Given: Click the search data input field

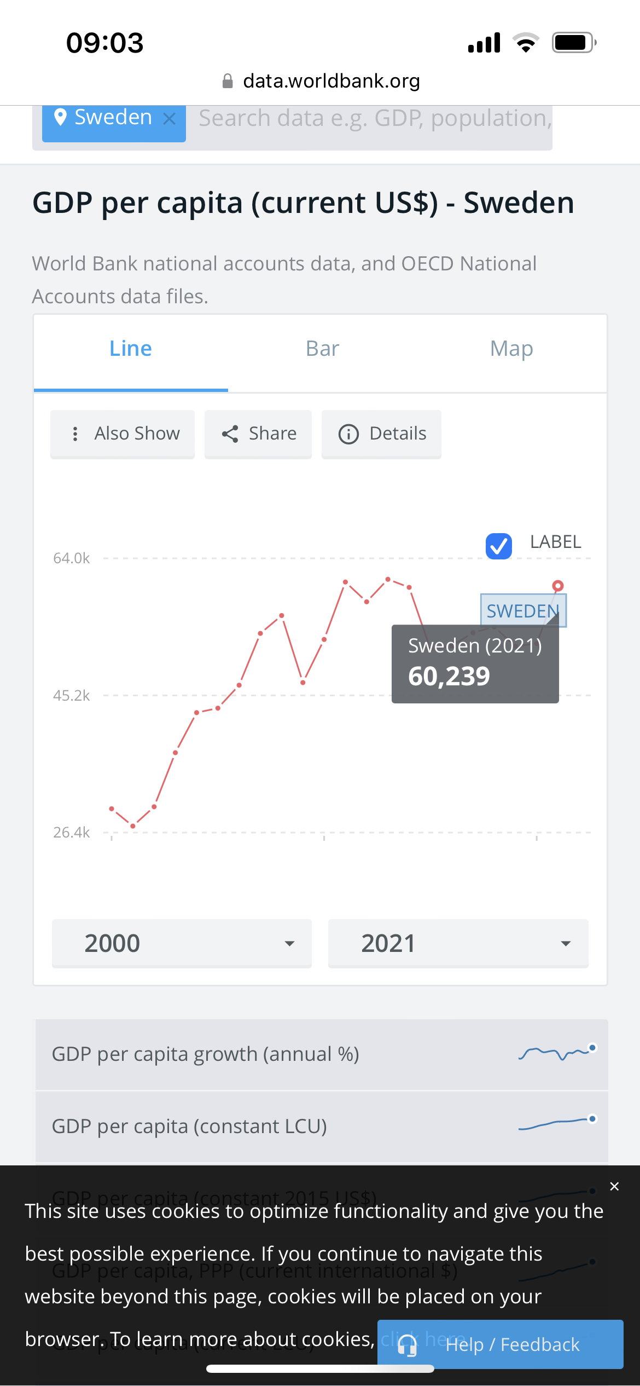Looking at the screenshot, I should tap(375, 118).
